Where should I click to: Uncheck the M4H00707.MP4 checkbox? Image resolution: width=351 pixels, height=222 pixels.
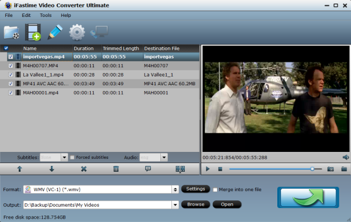(x=11, y=66)
